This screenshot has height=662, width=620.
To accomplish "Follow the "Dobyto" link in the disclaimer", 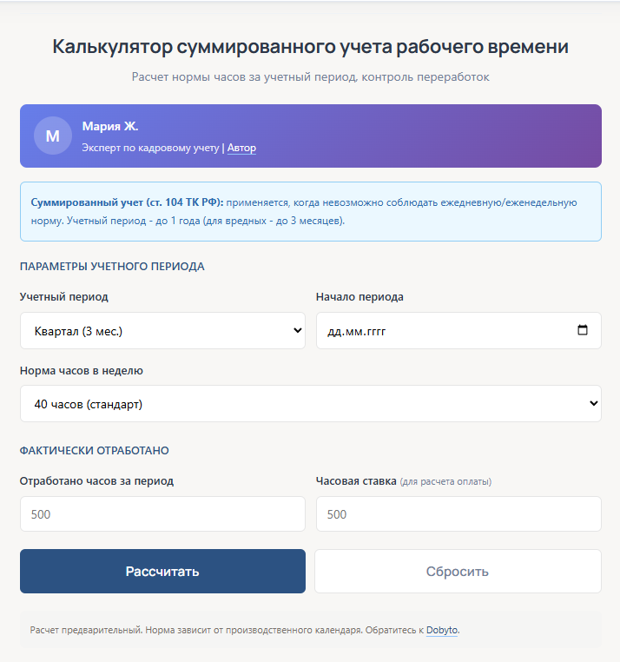I will [442, 630].
